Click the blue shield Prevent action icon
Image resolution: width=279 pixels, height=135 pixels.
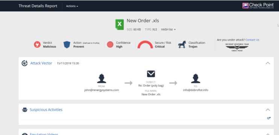tap(67, 45)
